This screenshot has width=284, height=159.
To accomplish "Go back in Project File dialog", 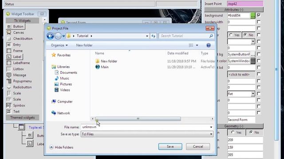I will click(50, 36).
